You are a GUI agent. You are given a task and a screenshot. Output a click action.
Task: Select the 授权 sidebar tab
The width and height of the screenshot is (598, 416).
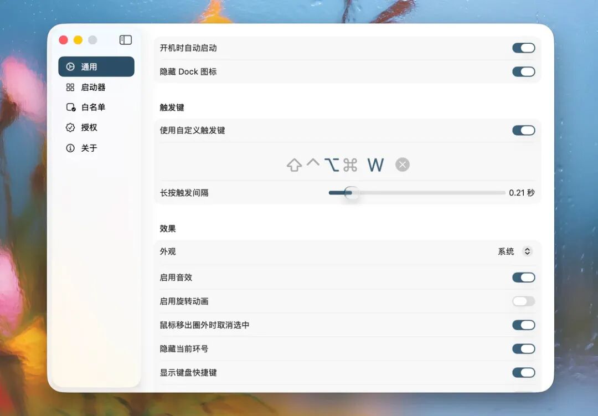click(96, 127)
